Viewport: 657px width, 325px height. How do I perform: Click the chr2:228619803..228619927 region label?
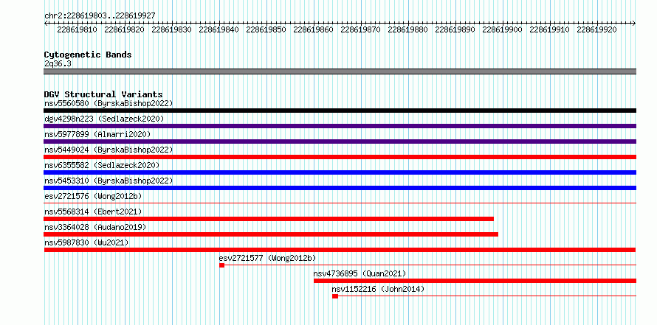[x=100, y=15]
